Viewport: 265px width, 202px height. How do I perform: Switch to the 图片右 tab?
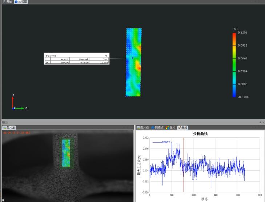pos(143,128)
